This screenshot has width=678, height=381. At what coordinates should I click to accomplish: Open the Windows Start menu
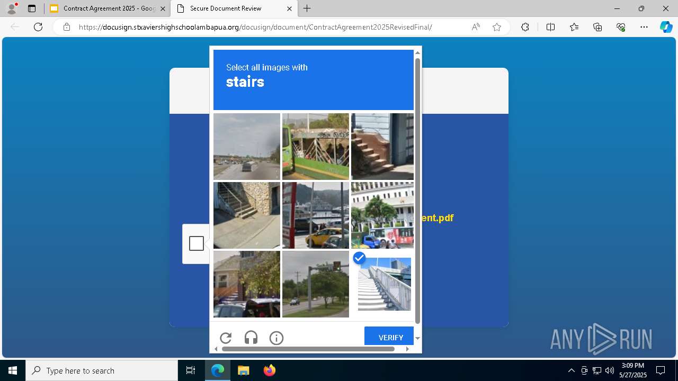click(x=13, y=370)
